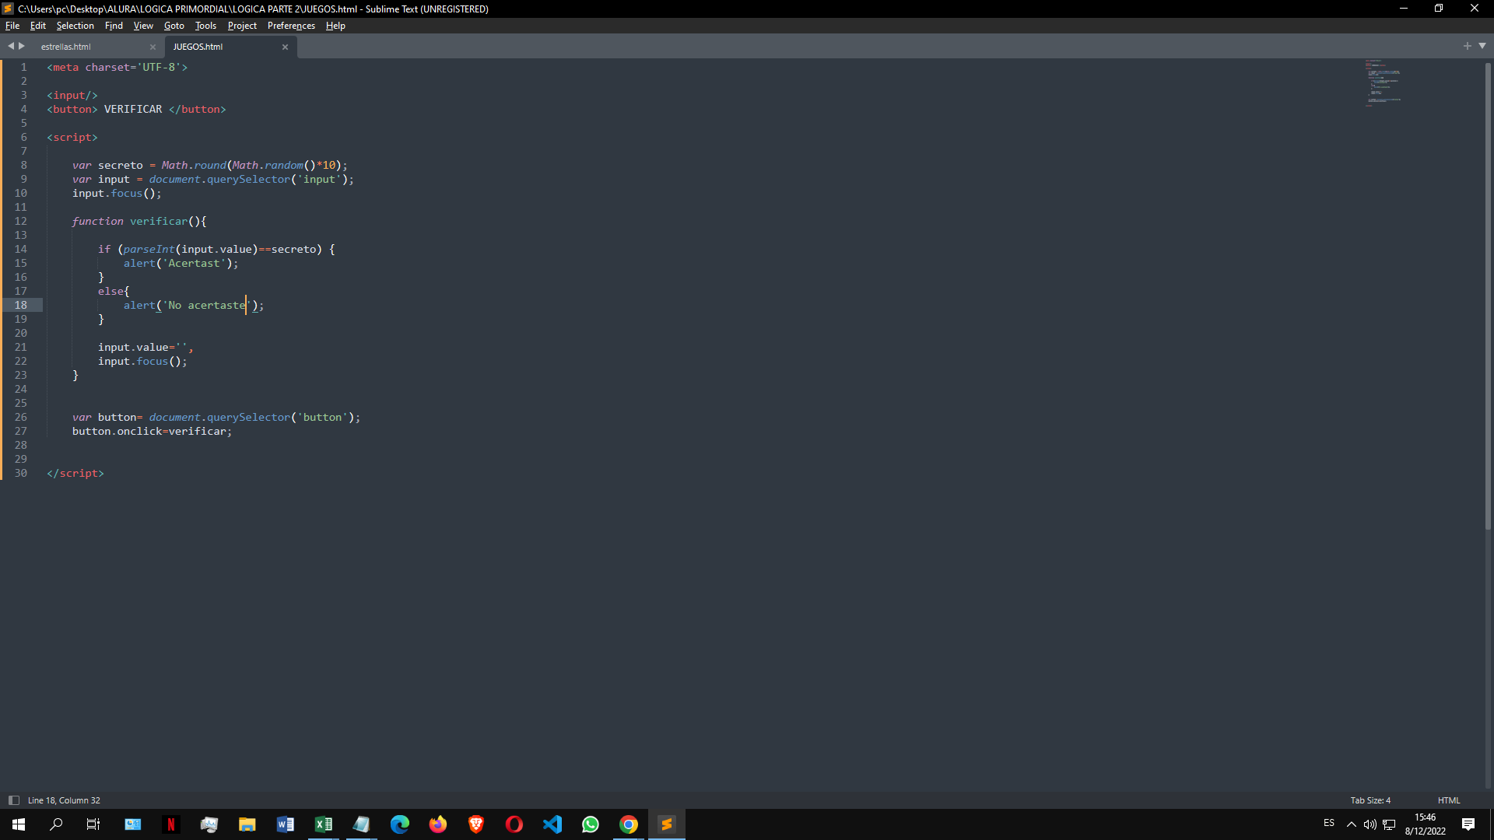Click the Line 18, Column 32 status text
Viewport: 1494px width, 840px height.
click(64, 800)
